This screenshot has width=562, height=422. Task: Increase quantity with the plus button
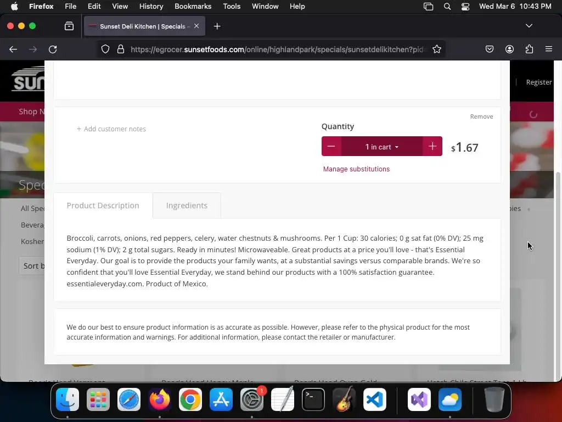(432, 146)
